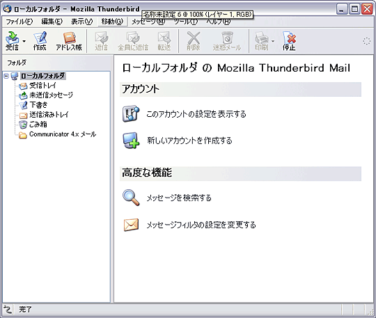Close the Thunderbird window
This screenshot has height=318, width=376.
pyautogui.click(x=367, y=9)
